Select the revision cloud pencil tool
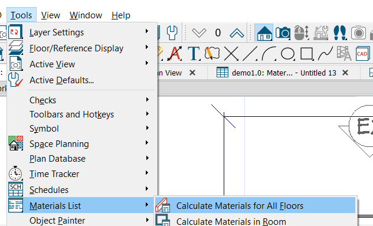 click(x=212, y=53)
